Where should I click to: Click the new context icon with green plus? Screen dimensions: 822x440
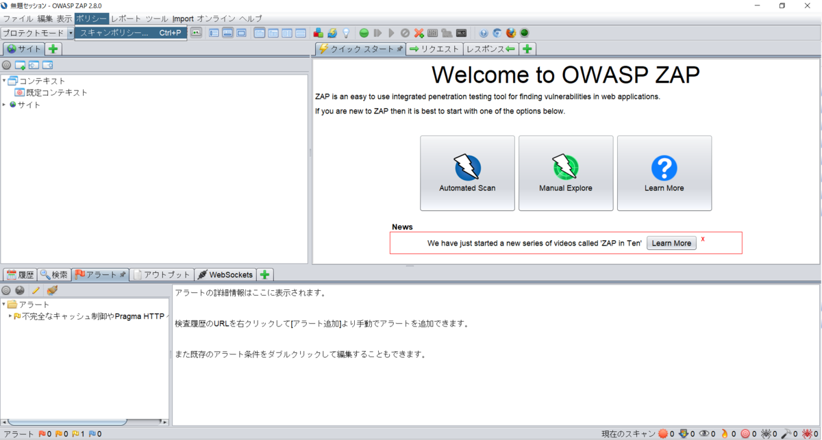tap(20, 65)
